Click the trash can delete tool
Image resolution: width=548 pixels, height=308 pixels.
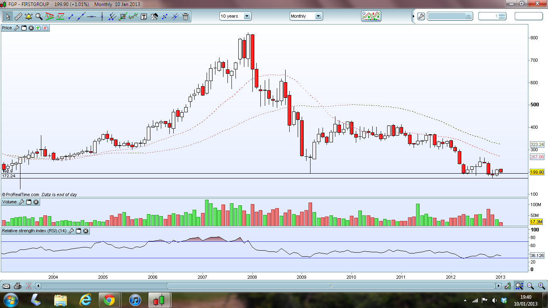pos(185,16)
